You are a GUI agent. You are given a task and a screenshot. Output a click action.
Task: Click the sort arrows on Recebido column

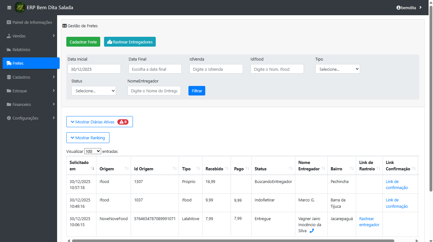(x=227, y=168)
